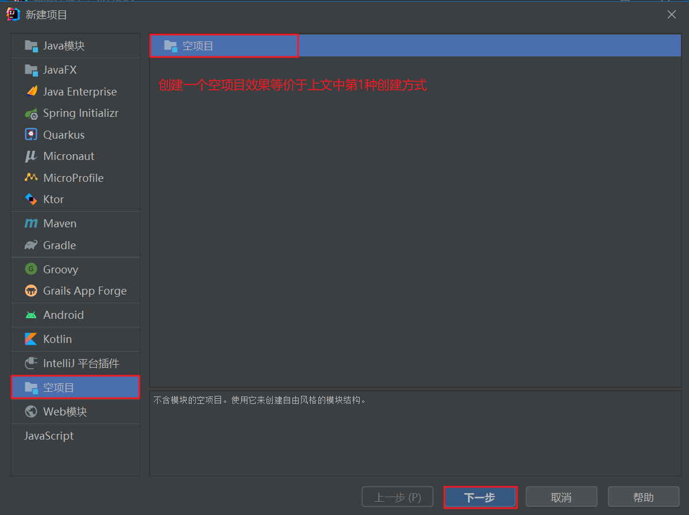Choose Micronaut project type
The width and height of the screenshot is (689, 515).
pos(75,156)
